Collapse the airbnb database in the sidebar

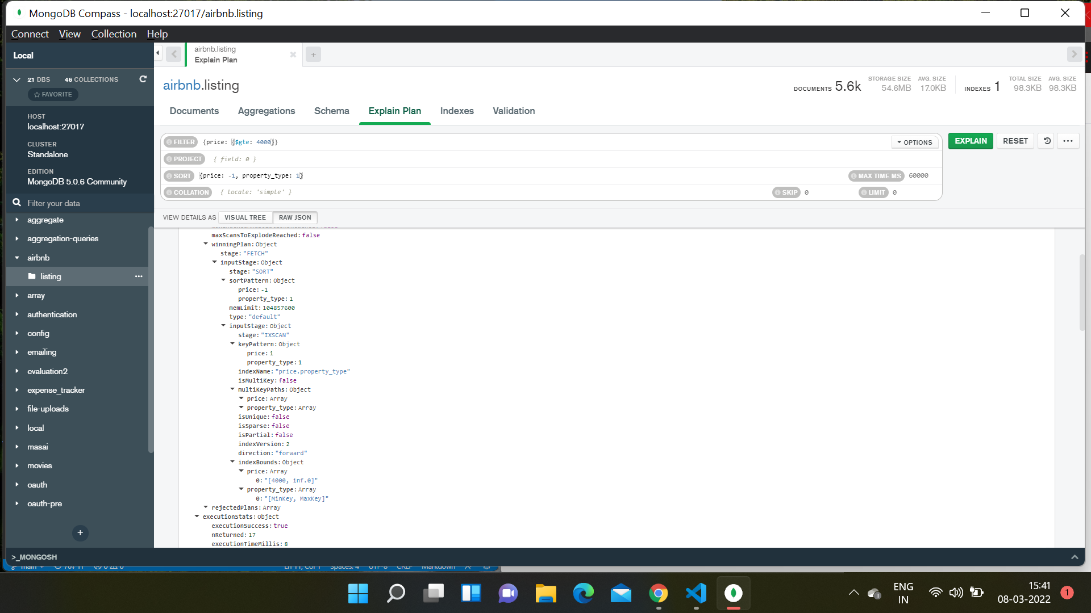point(17,257)
